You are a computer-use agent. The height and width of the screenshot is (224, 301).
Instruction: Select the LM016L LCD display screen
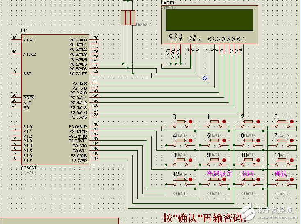[210, 20]
